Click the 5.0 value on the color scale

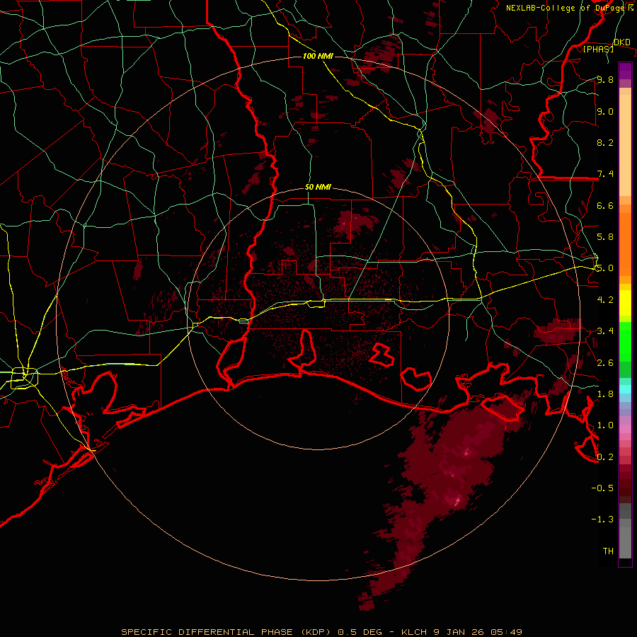[605, 268]
